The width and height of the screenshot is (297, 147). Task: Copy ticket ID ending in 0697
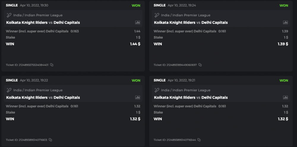pyautogui.click(x=200, y=65)
